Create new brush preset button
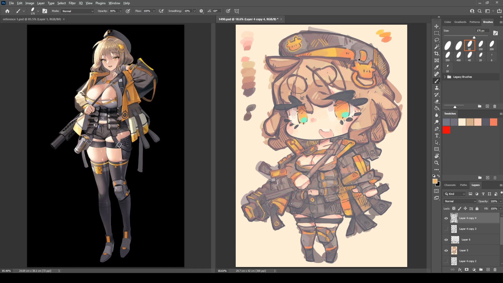 pos(487,106)
